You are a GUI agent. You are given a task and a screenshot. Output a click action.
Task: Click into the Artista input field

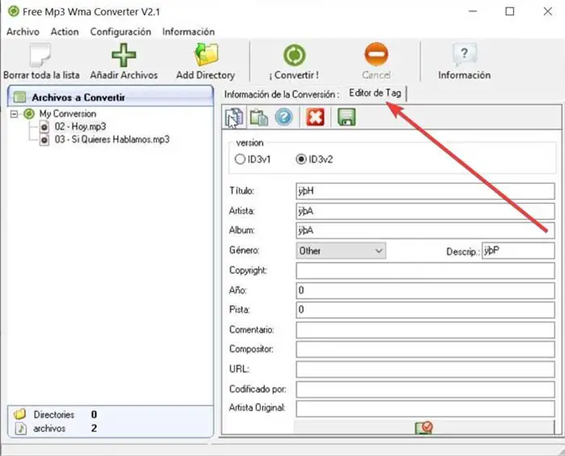point(425,211)
